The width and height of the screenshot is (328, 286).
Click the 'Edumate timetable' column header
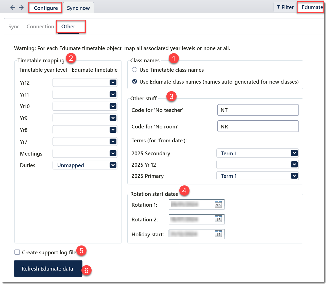point(95,70)
